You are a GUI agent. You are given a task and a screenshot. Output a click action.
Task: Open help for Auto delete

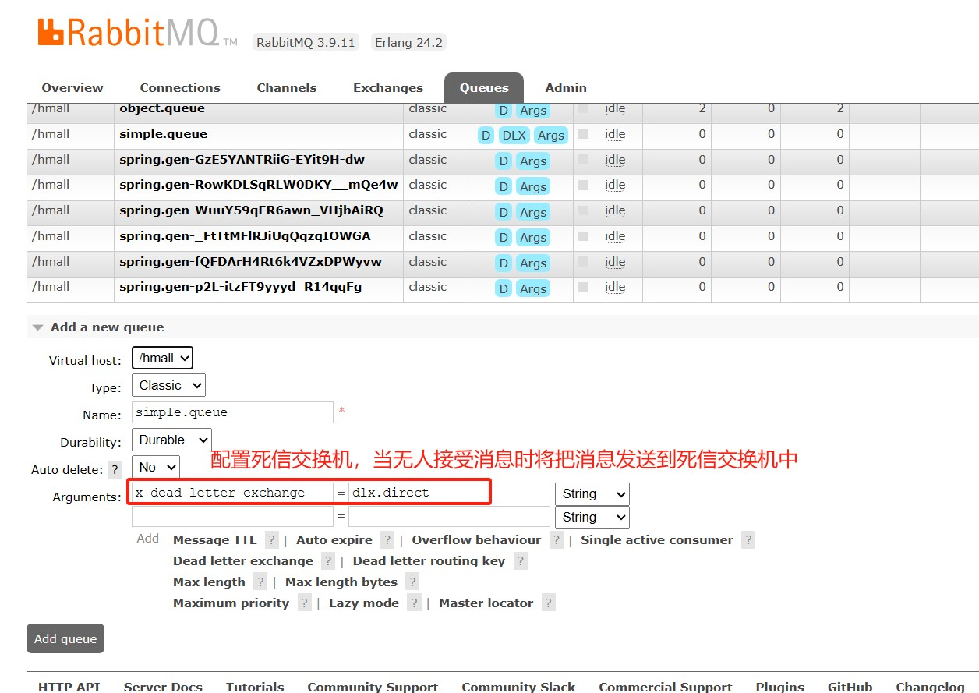115,469
